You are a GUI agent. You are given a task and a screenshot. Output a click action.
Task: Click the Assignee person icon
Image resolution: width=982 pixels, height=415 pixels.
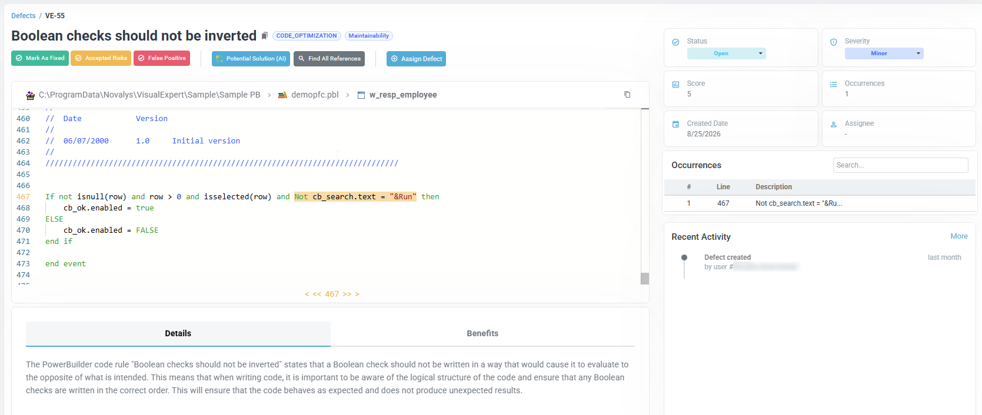[x=833, y=124]
